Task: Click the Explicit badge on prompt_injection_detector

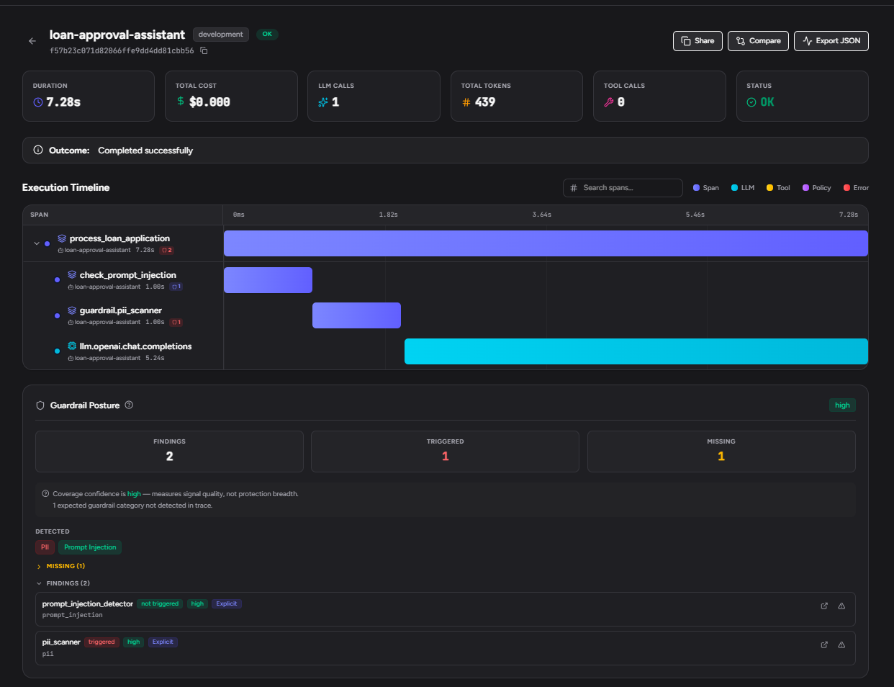Action: [x=227, y=603]
